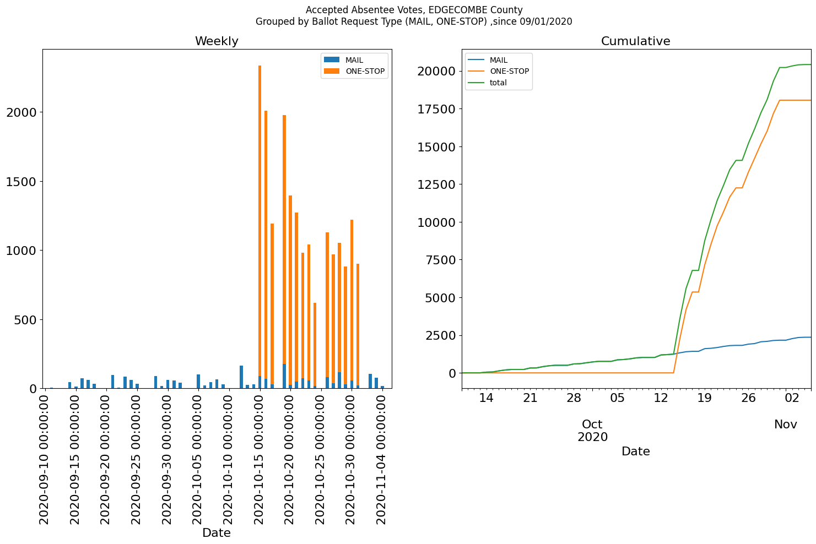This screenshot has height=544, width=816.
Task: Click the tallest orange bar near 2020-10-15
Action: point(260,220)
